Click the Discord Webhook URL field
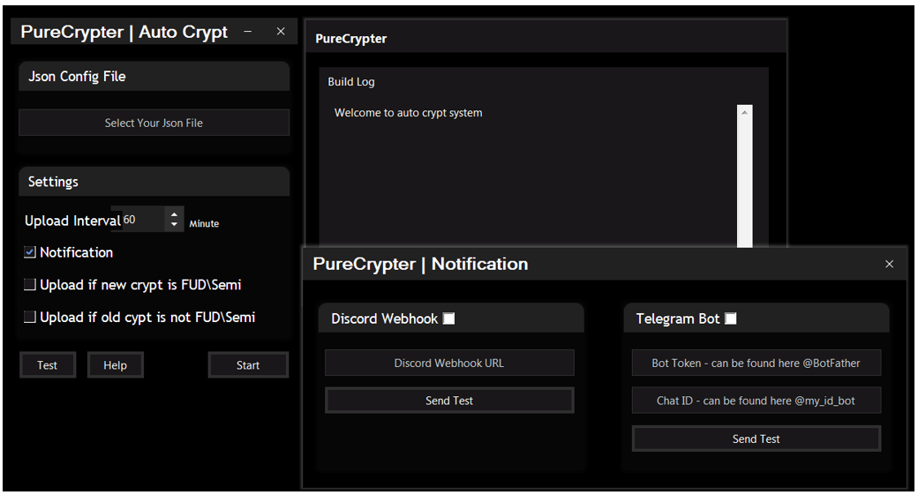 [449, 363]
